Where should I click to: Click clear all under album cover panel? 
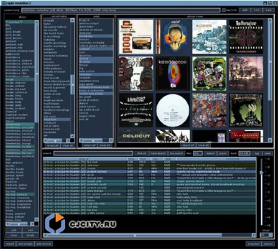coord(203,145)
